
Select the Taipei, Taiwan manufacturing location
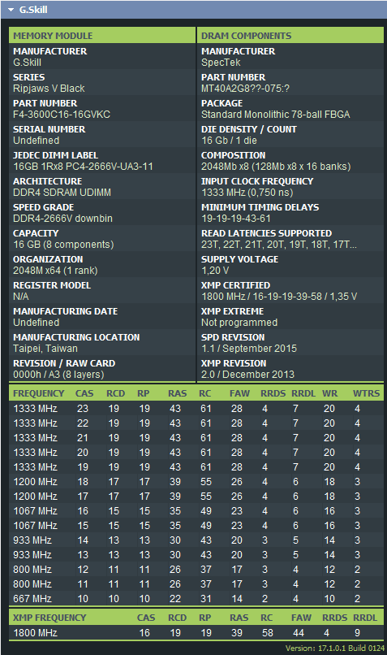click(45, 349)
